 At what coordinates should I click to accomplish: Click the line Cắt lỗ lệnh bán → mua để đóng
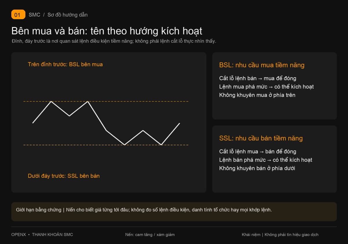pyautogui.click(x=258, y=78)
